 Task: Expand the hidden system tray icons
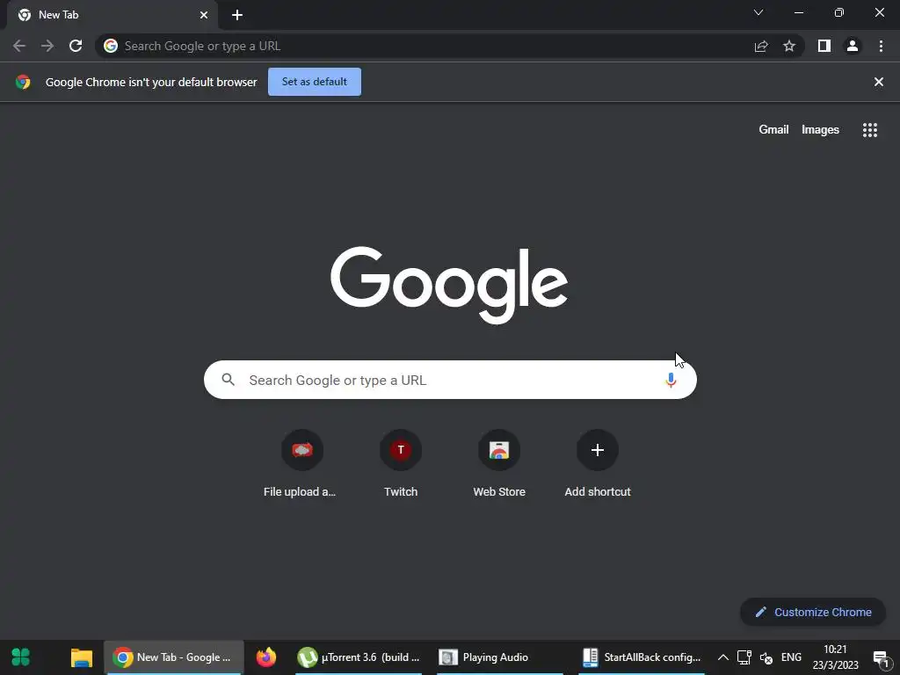point(723,657)
